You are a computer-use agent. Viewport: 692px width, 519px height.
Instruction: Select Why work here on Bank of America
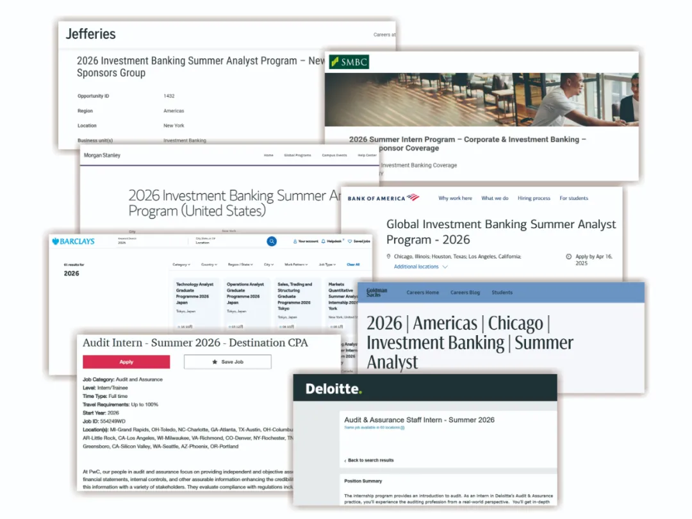(455, 198)
